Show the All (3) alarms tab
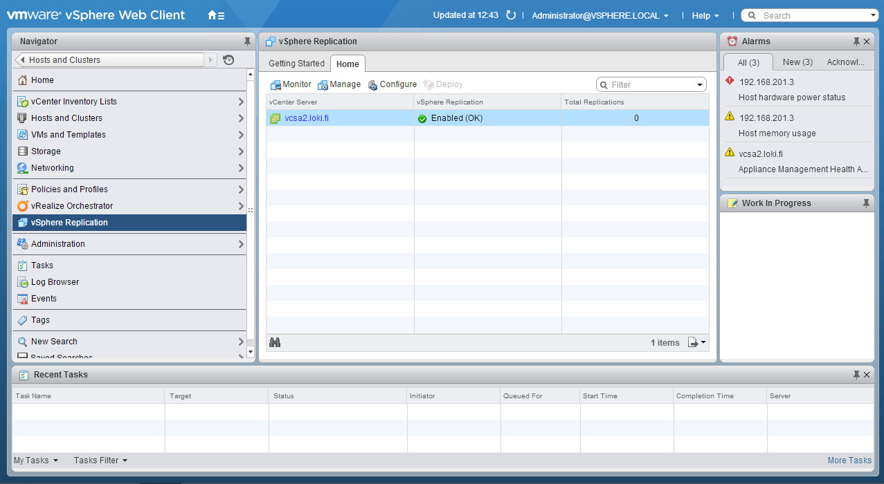This screenshot has height=484, width=884. click(748, 62)
